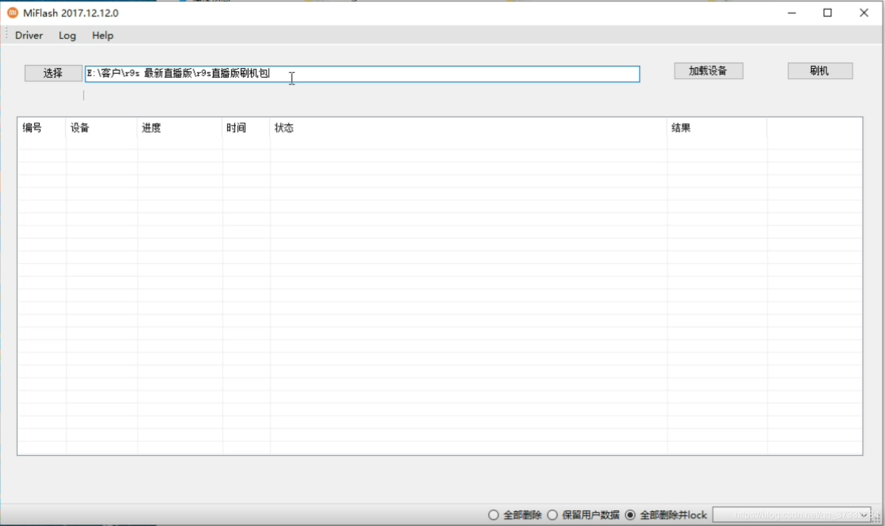Click the 设备 column header
The width and height of the screenshot is (885, 526).
[101, 128]
